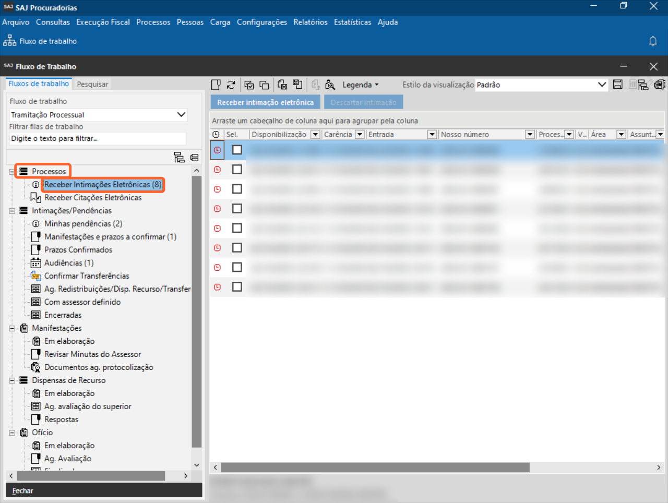This screenshot has width=668, height=503.
Task: Tick the checkbox in the first row
Action: point(237,150)
